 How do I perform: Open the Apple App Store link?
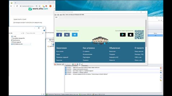click(131, 35)
